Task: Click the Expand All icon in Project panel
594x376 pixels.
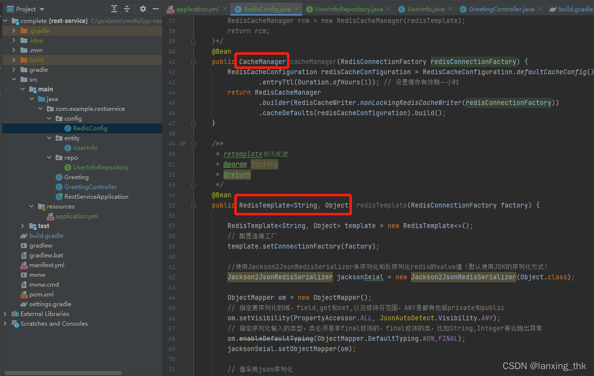Action: click(x=114, y=9)
